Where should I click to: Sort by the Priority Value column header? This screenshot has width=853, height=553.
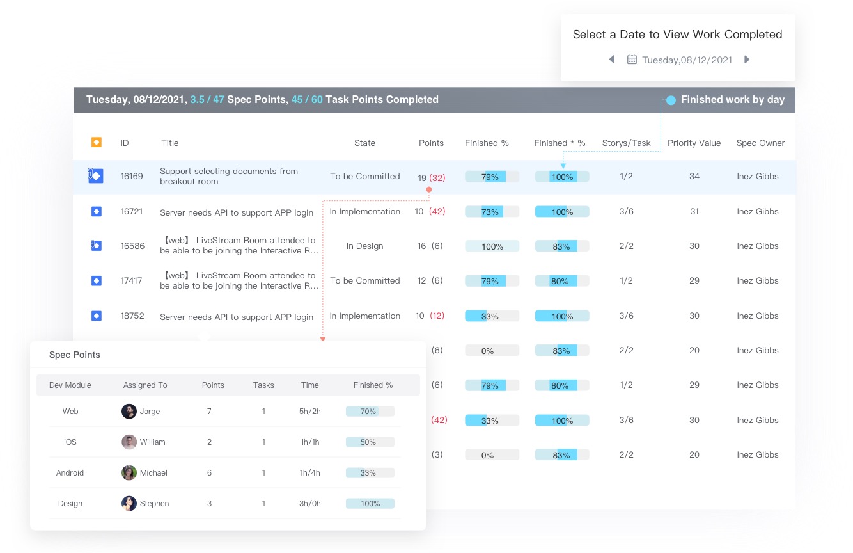tap(694, 143)
